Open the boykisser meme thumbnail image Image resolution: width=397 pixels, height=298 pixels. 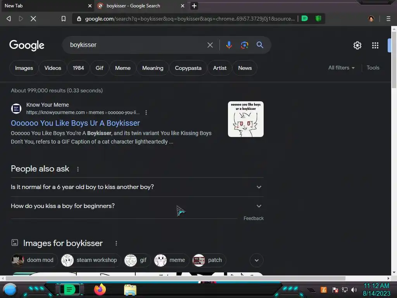tap(245, 119)
